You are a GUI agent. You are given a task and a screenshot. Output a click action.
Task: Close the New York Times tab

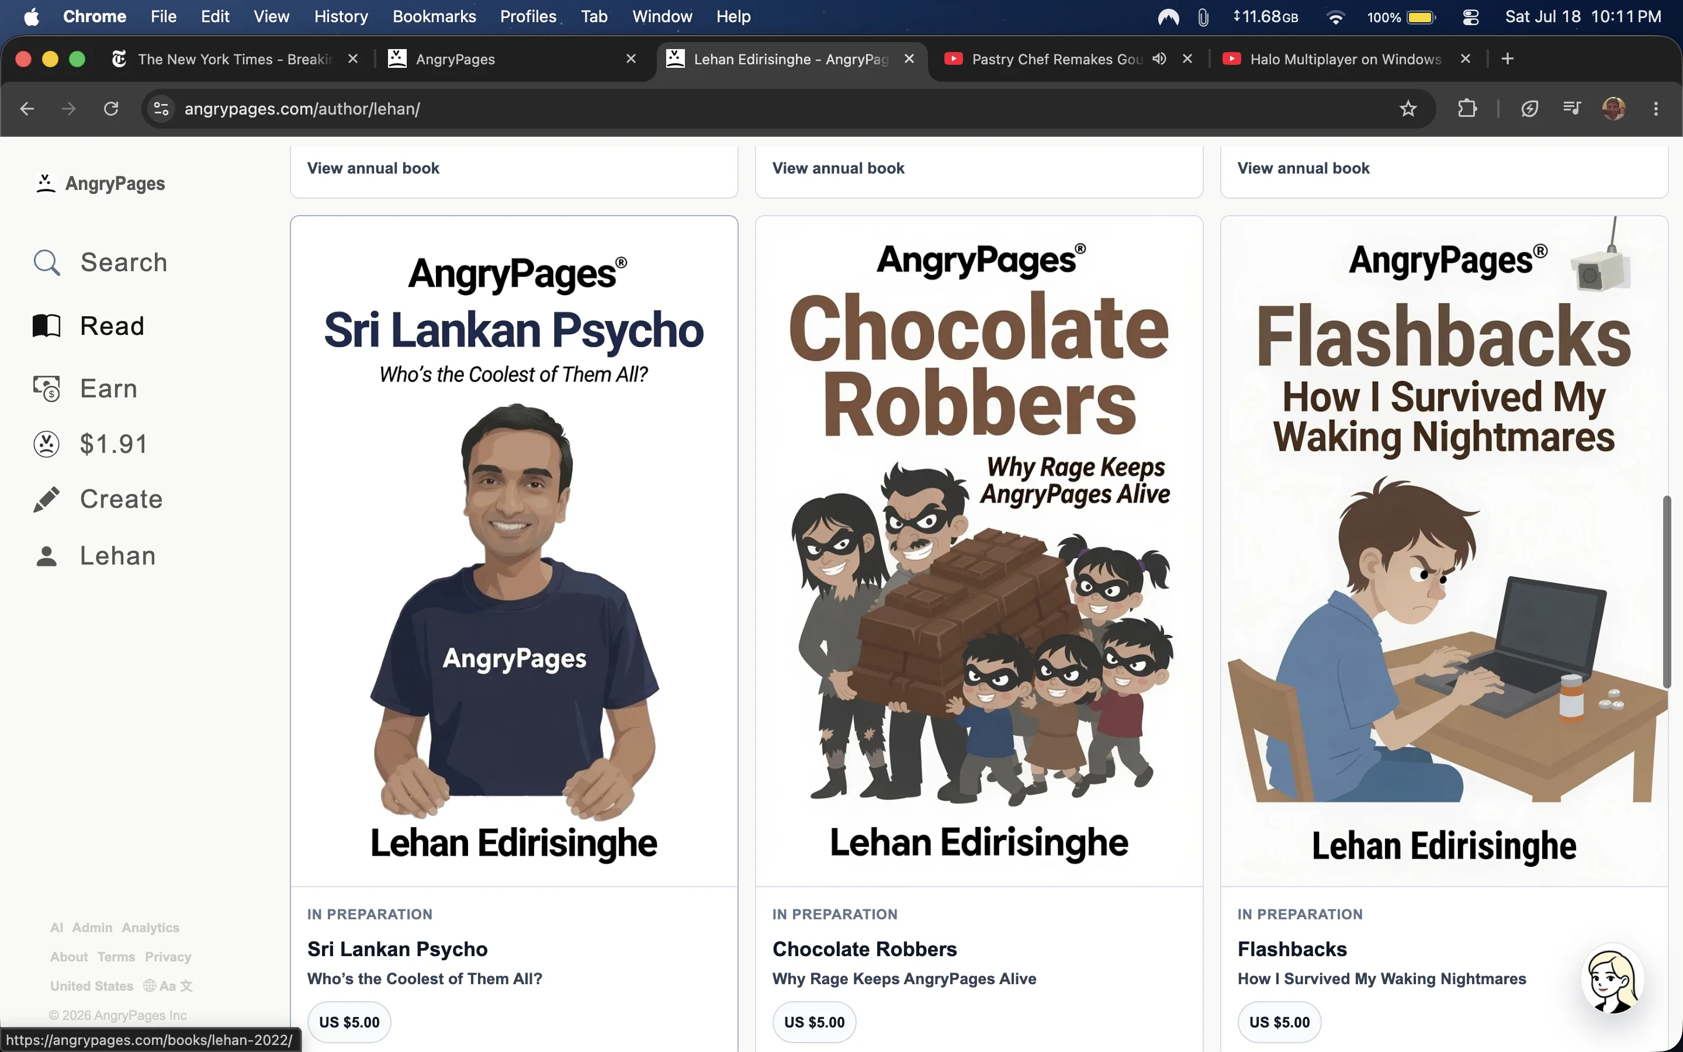352,58
